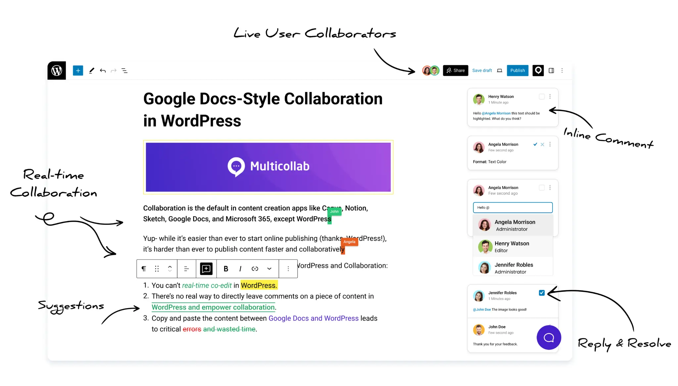The height and width of the screenshot is (386, 678).
Task: Click the Publish button
Action: 517,70
